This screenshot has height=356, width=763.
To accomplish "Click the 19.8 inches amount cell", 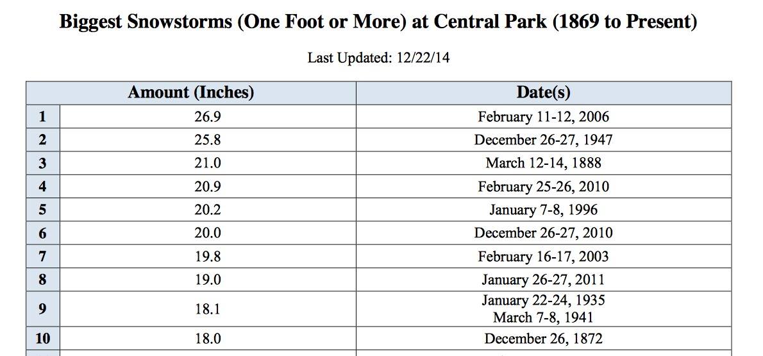I will coord(207,257).
